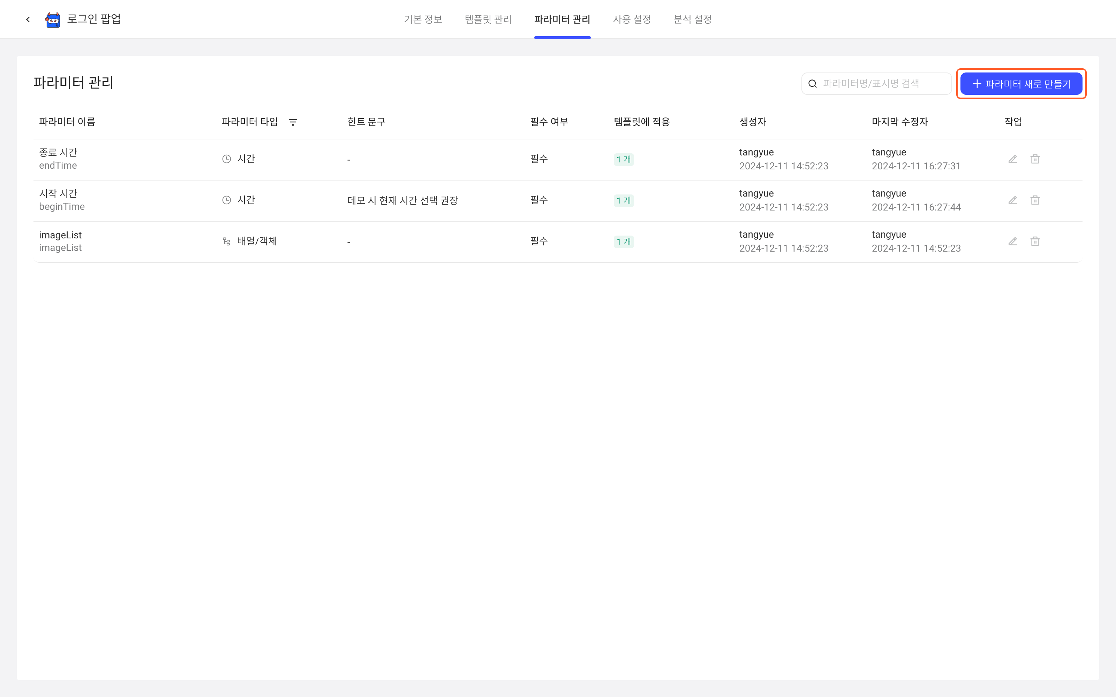Screen dimensions: 1116x697
Task: Click the timestamp 2024-12-11 16:27:44
Action: [x=916, y=207]
